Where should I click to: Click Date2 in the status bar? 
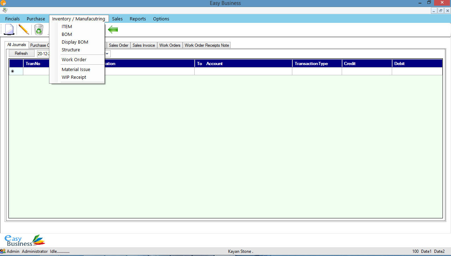439,251
